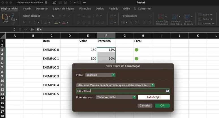Click the percent style icon
219x118 pixels.
130,22
